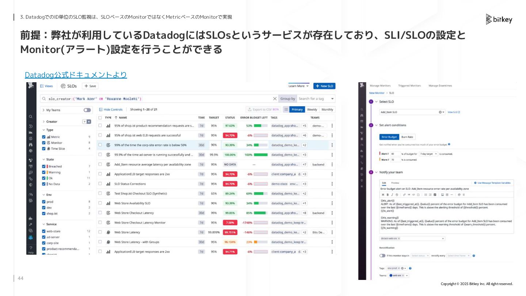This screenshot has width=526, height=296.
Task: Insert a link in the message editor
Action: (404, 195)
